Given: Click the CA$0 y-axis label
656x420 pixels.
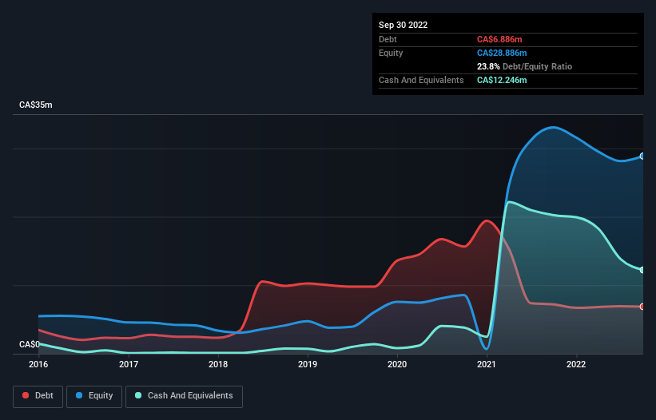Looking at the screenshot, I should pos(30,344).
